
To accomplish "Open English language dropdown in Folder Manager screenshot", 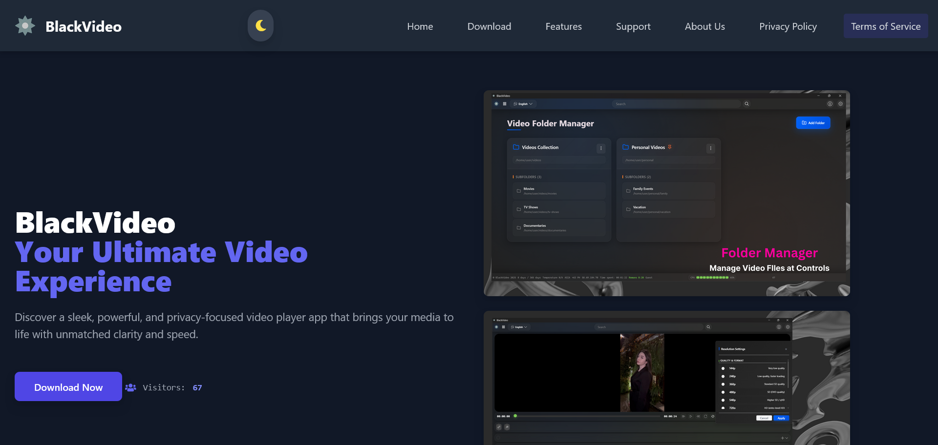I will click(x=523, y=104).
